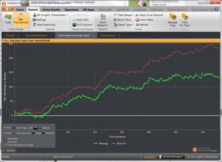Click Apply to all Reports
Viewport: 222px width, 162px height.
point(149,15)
